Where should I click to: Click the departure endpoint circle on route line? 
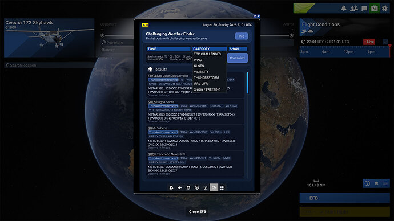point(102,35)
